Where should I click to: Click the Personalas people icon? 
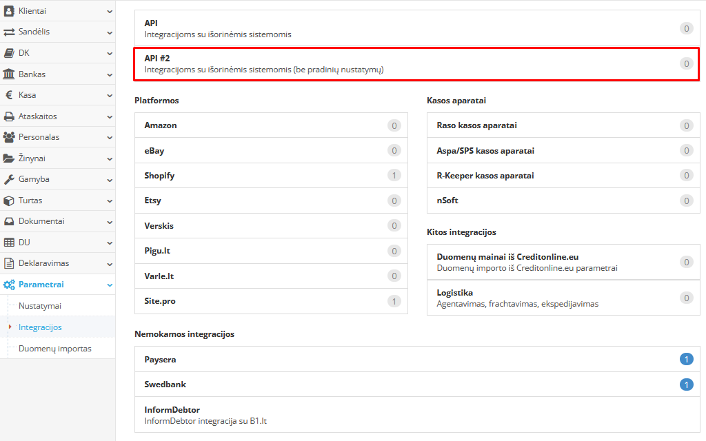click(9, 137)
